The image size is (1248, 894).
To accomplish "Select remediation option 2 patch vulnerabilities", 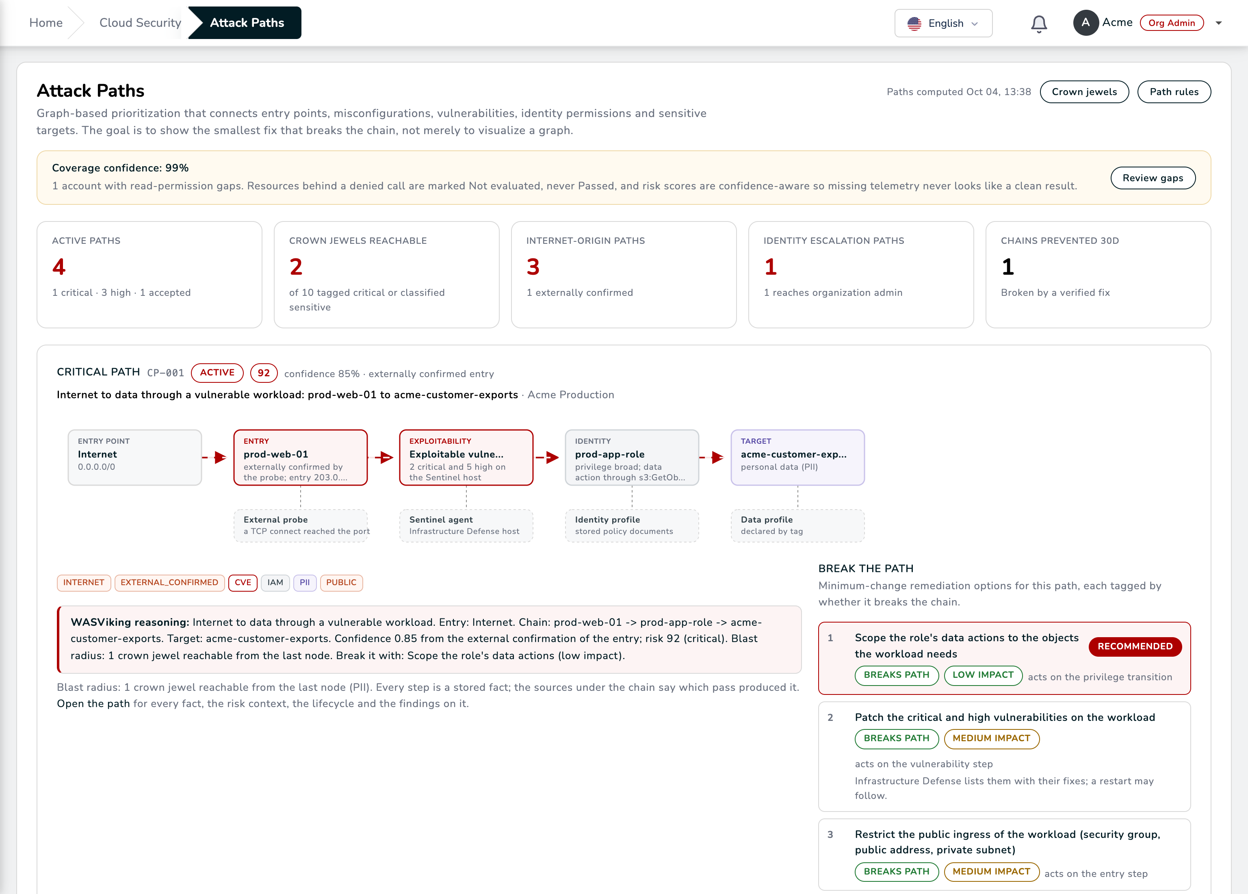I will click(1004, 756).
